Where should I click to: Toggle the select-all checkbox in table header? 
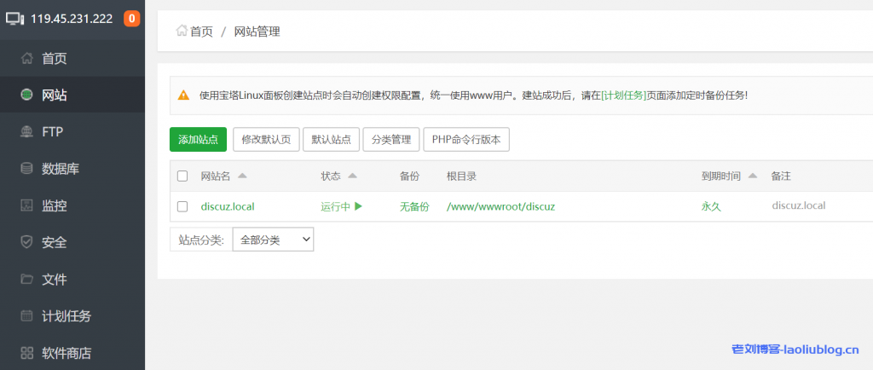(182, 176)
